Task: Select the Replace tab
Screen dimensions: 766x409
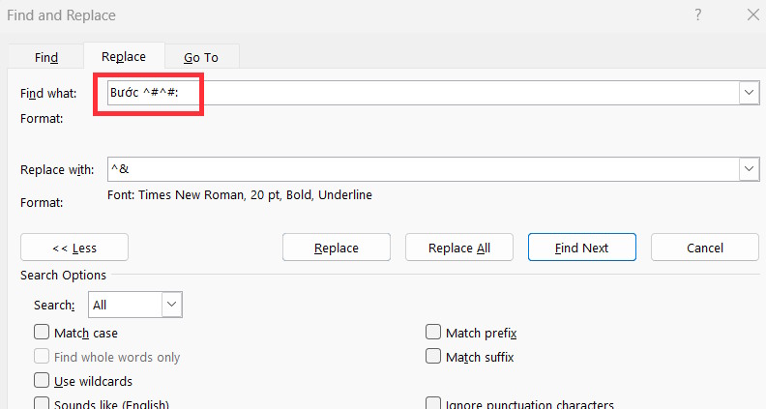Action: (124, 57)
